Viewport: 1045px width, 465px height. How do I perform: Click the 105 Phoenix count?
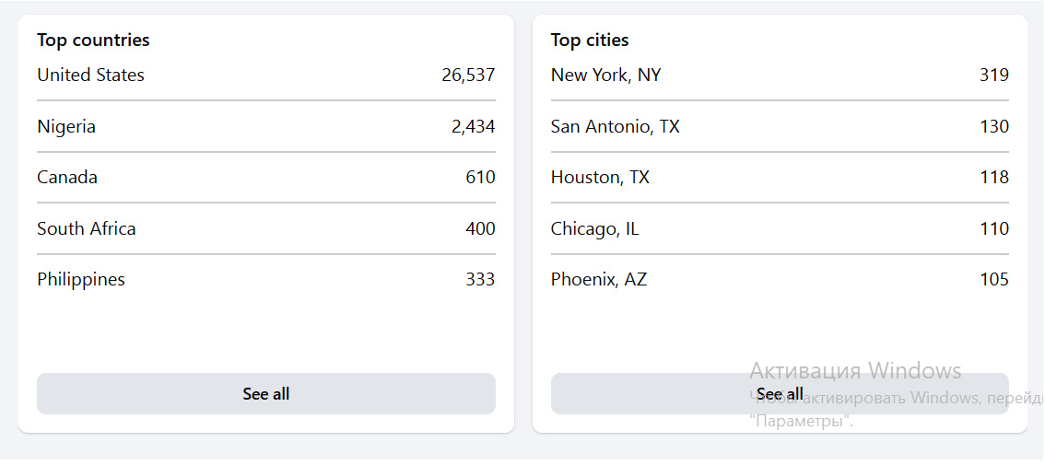994,279
